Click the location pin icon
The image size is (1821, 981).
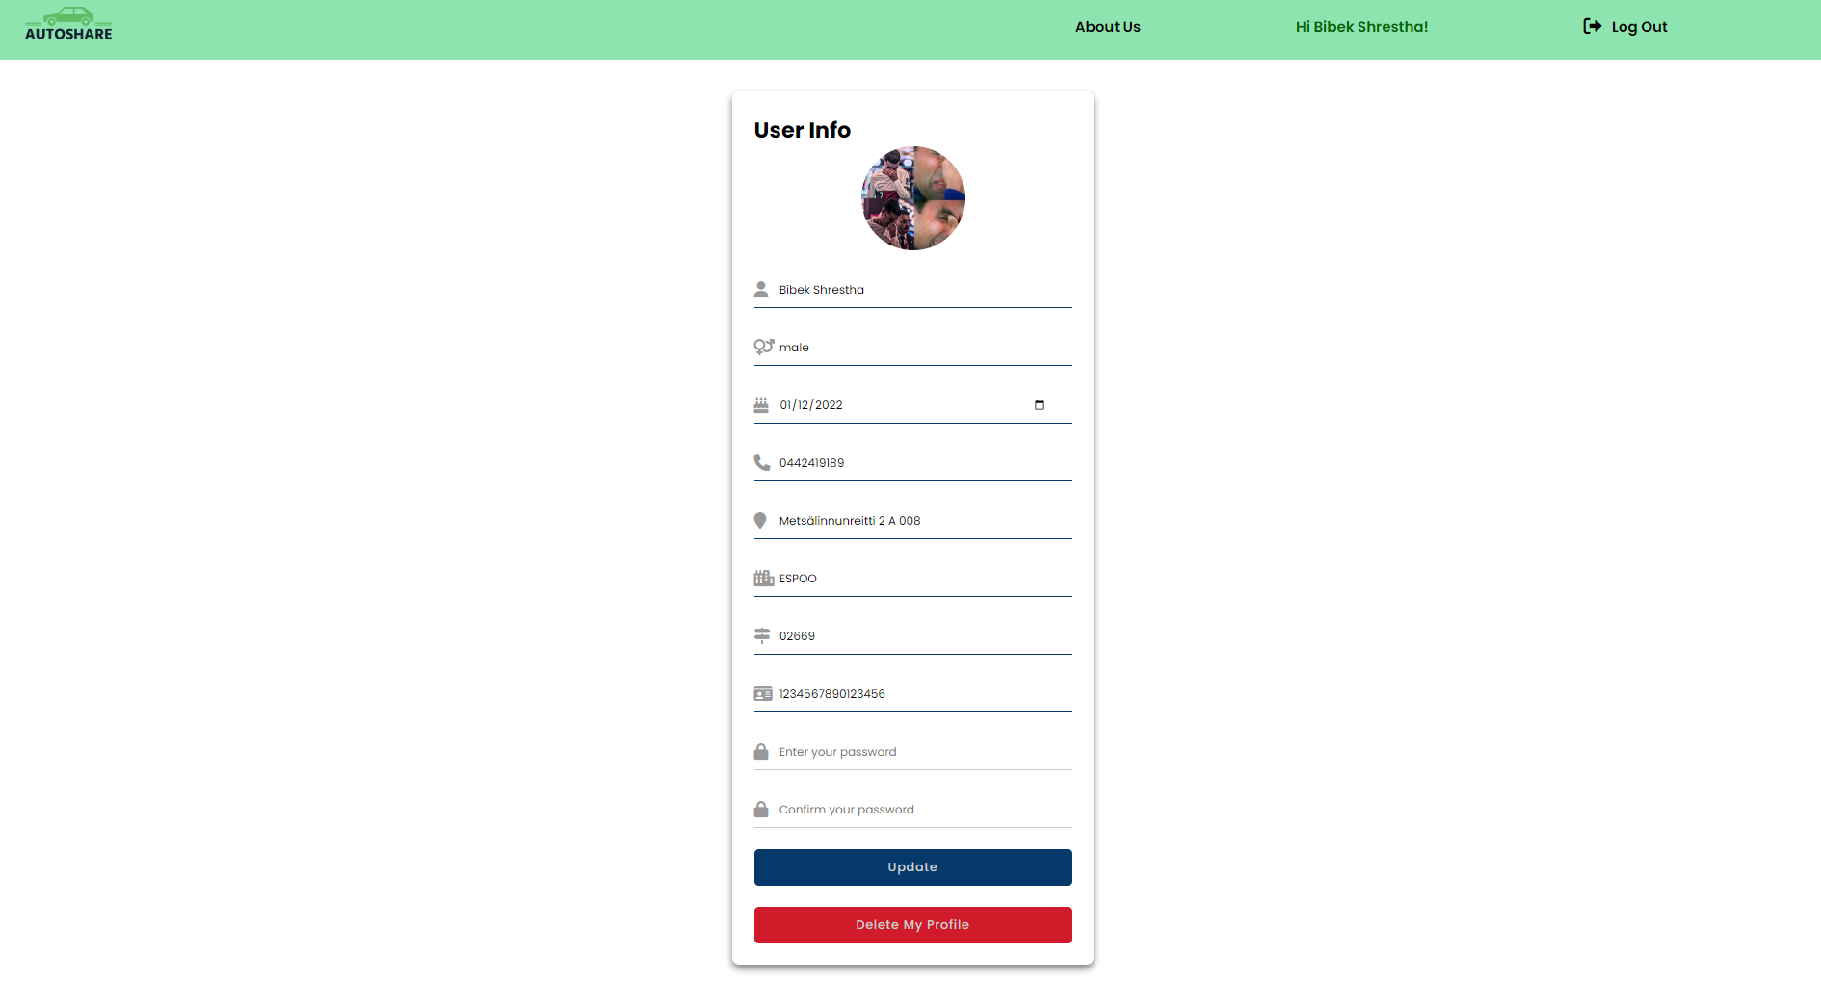pos(760,520)
